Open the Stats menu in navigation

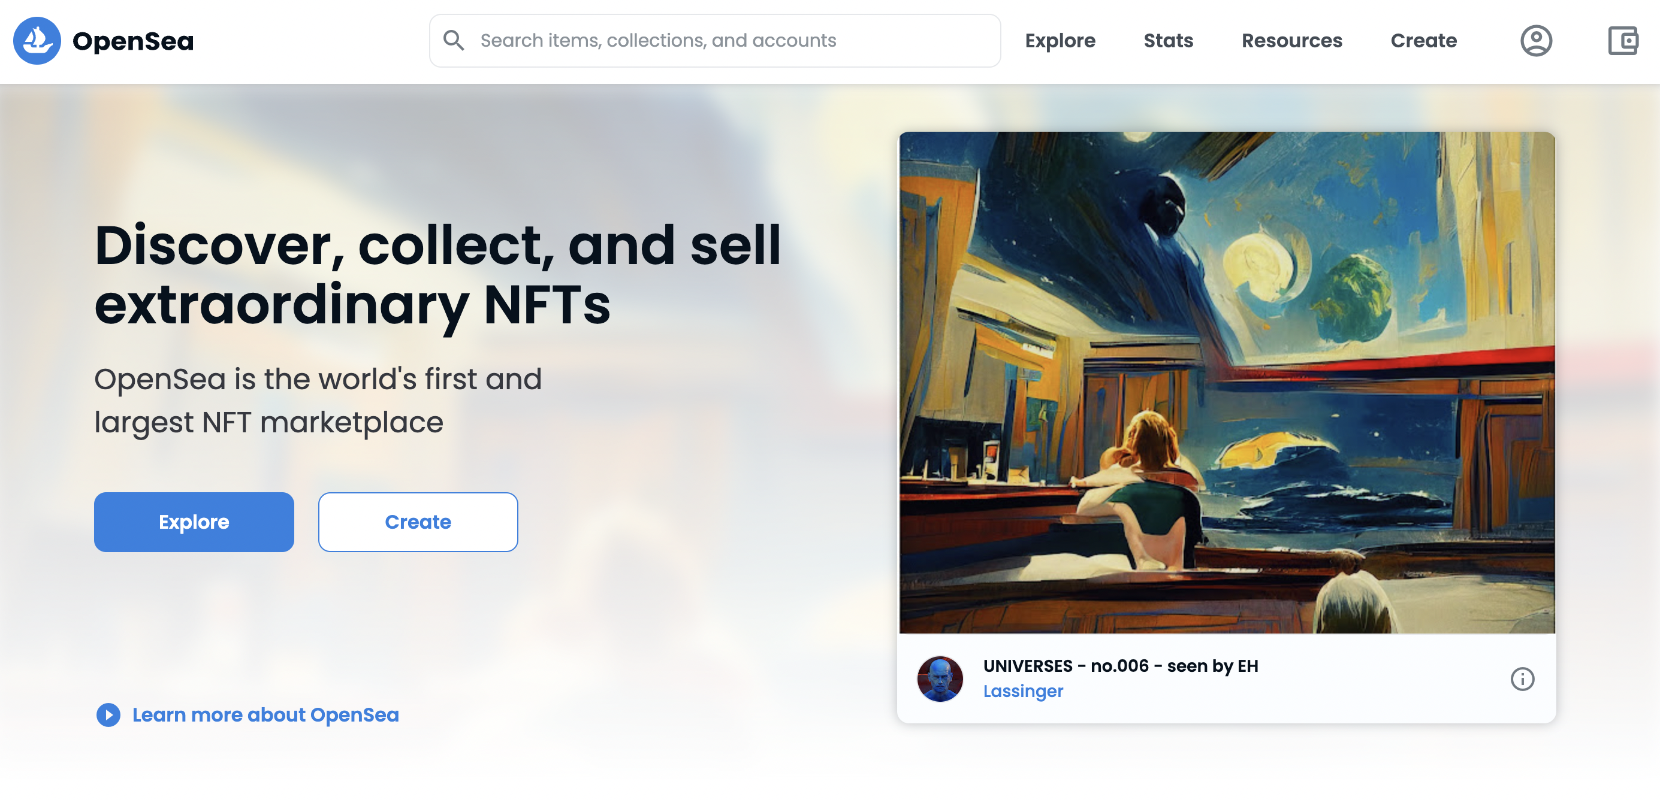click(x=1169, y=41)
